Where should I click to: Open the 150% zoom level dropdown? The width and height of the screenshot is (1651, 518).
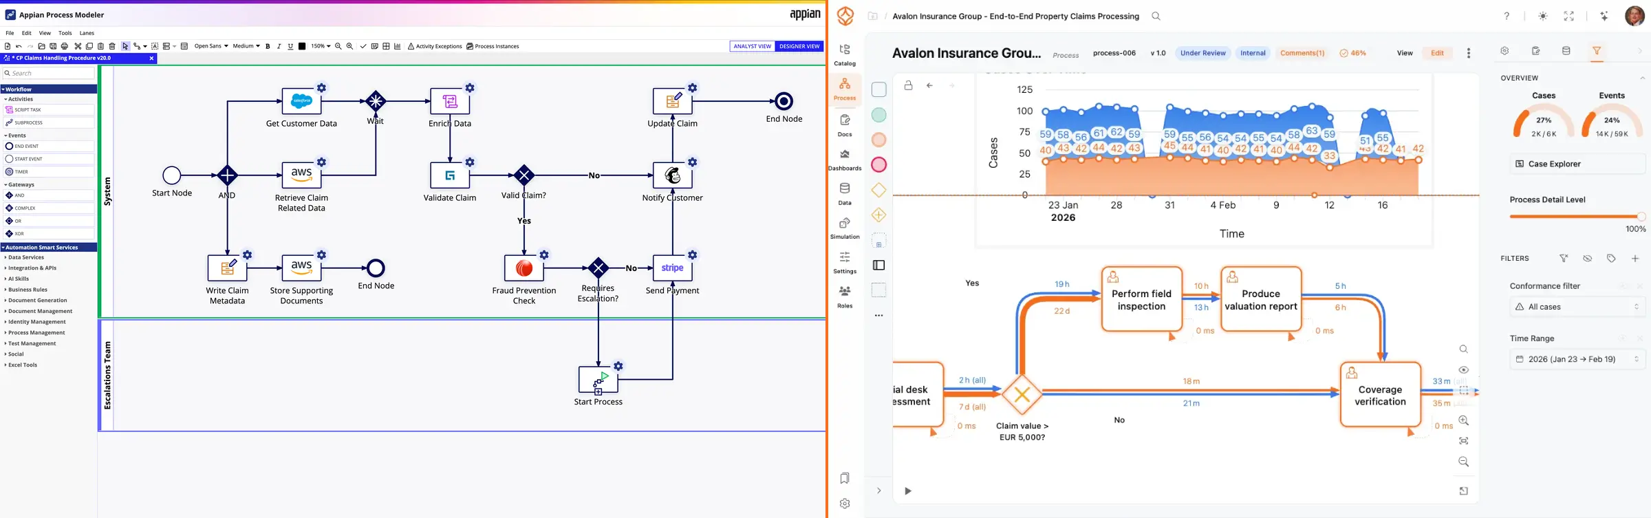(321, 47)
